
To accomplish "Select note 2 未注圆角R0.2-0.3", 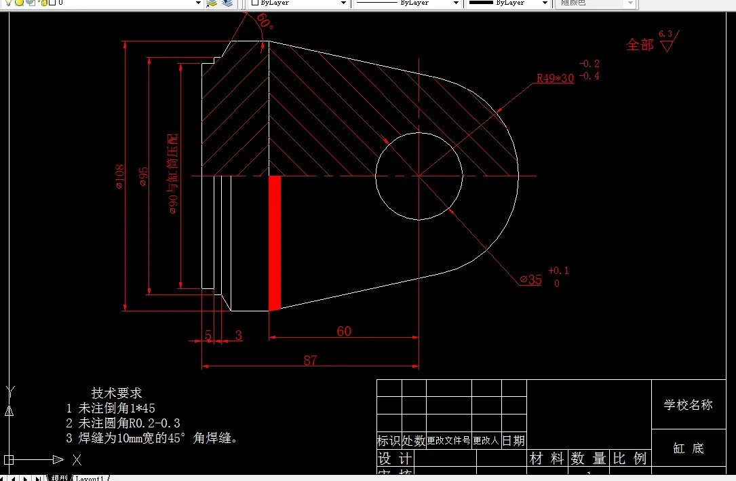I will [x=123, y=423].
